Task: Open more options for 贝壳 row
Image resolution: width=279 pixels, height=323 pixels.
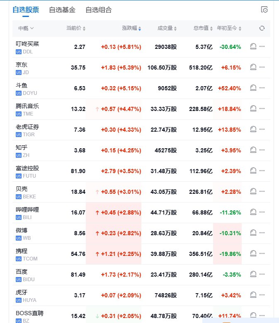Action: pyautogui.click(x=262, y=191)
